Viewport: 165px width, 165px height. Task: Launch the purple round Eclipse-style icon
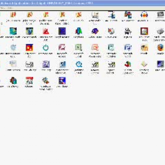pyautogui.click(x=95, y=31)
